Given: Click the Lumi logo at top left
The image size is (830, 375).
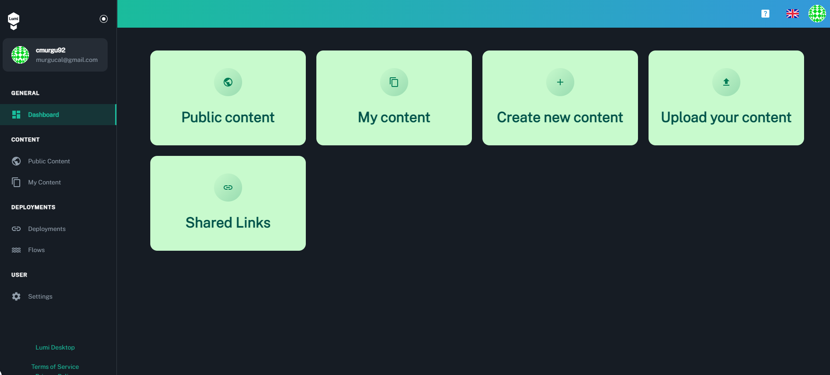Looking at the screenshot, I should (14, 19).
